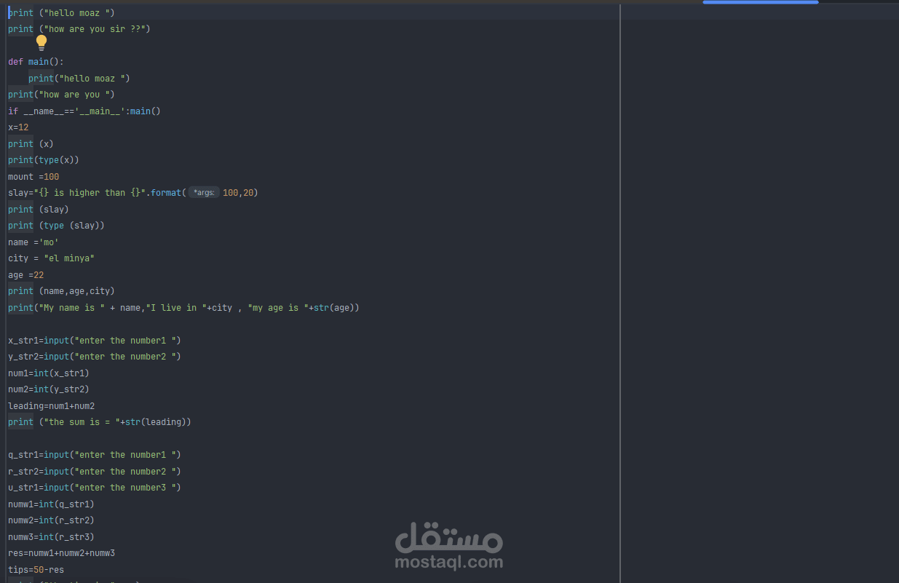Click the if __name__=='__main__':main() line

84,111
